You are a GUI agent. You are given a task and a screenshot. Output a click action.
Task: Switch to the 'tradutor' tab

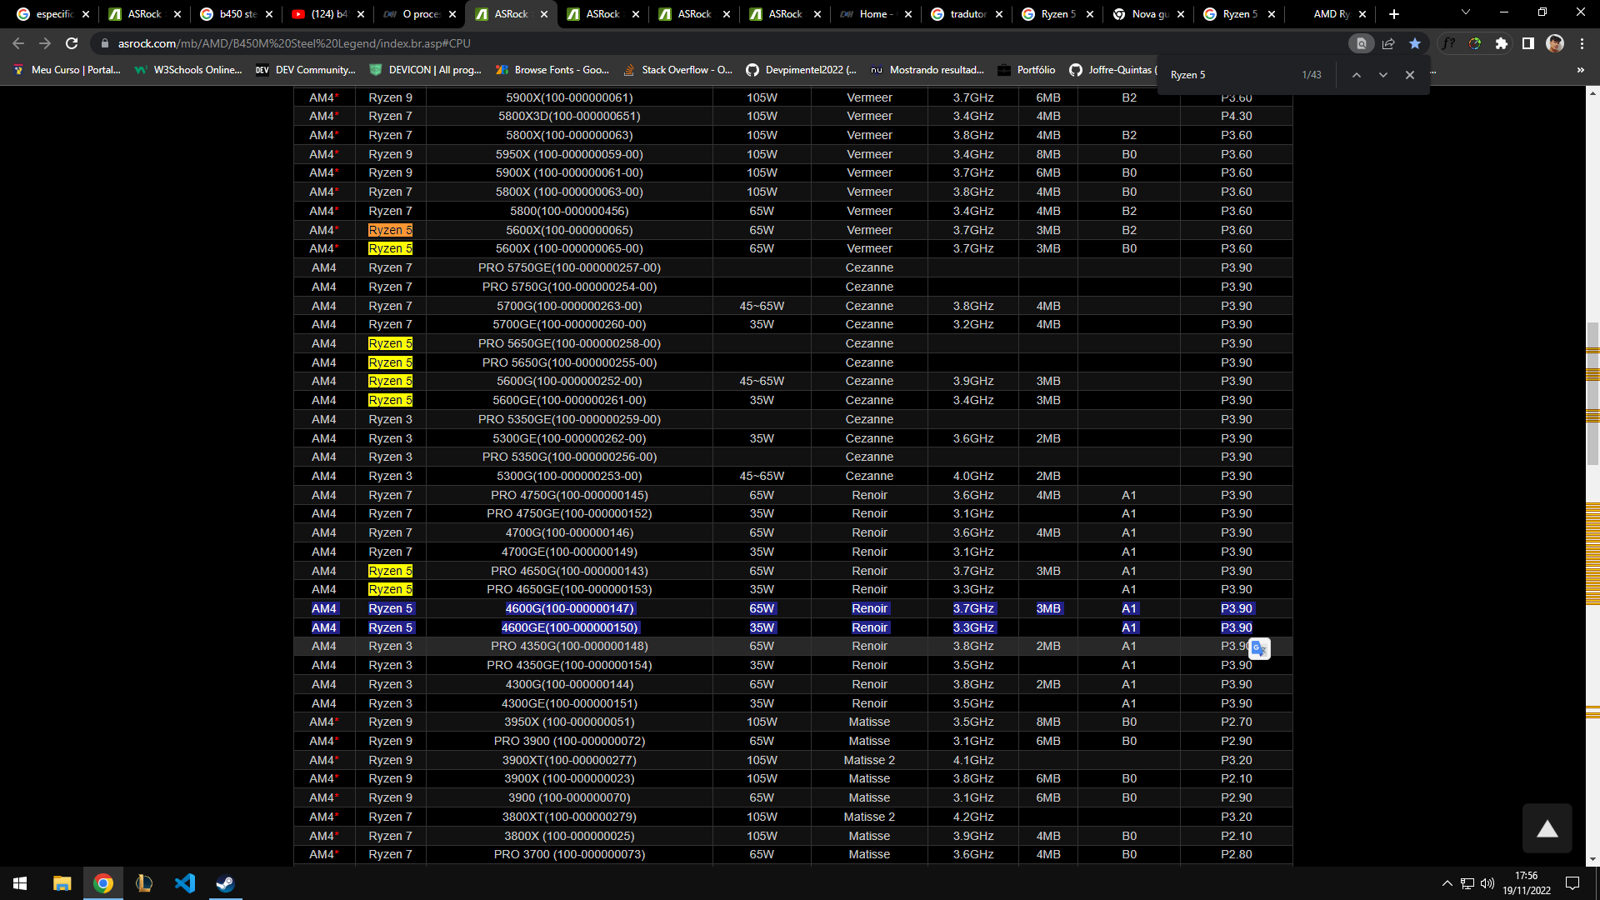tap(967, 14)
